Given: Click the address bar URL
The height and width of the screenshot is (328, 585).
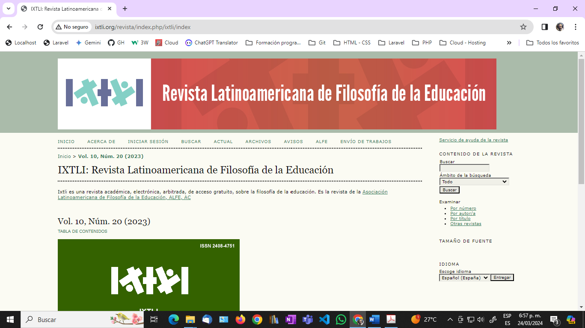Looking at the screenshot, I should coord(143,27).
